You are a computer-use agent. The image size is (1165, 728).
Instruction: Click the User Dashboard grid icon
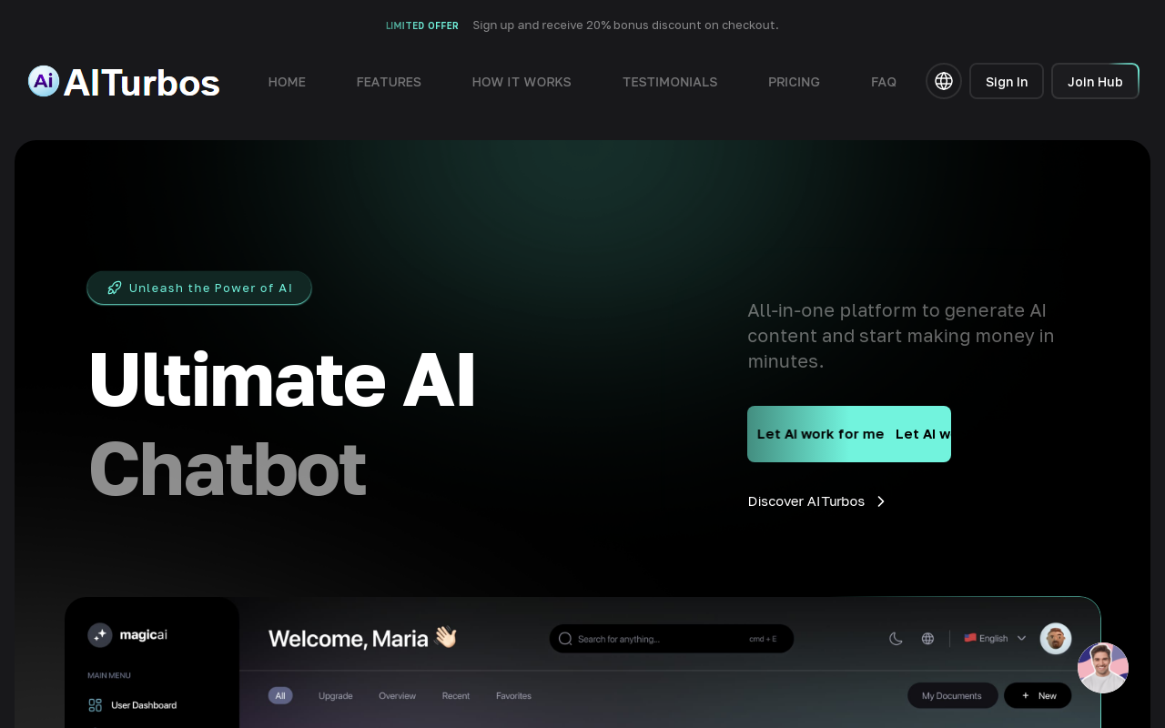coord(96,705)
